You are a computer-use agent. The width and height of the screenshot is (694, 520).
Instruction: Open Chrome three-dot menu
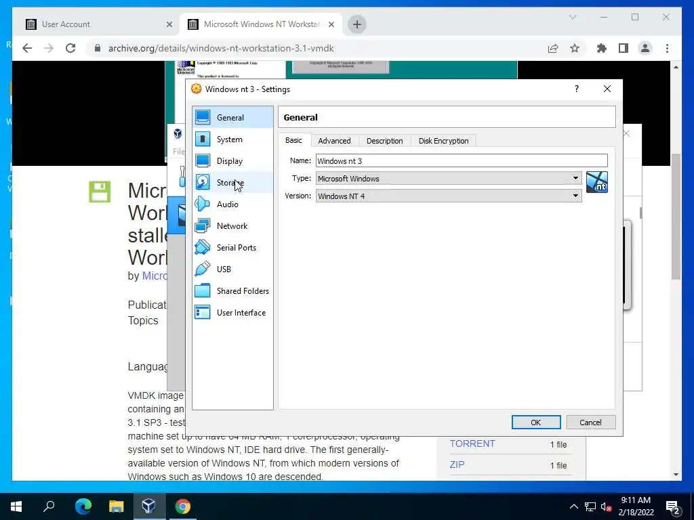pos(667,48)
